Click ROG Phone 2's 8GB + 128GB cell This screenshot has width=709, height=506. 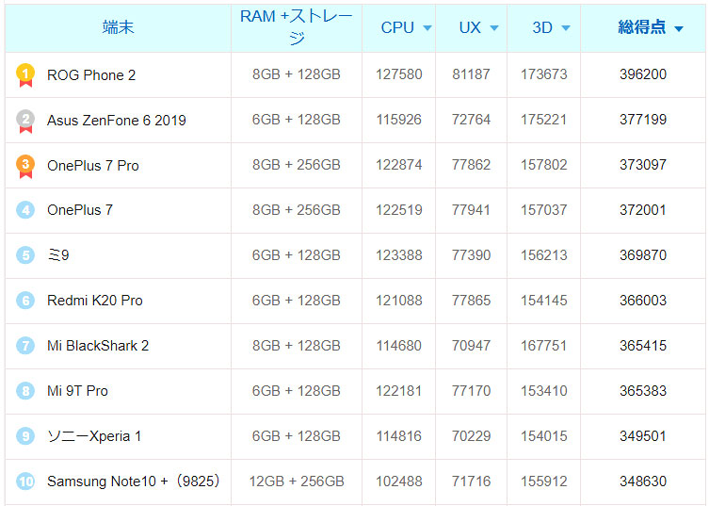click(297, 74)
